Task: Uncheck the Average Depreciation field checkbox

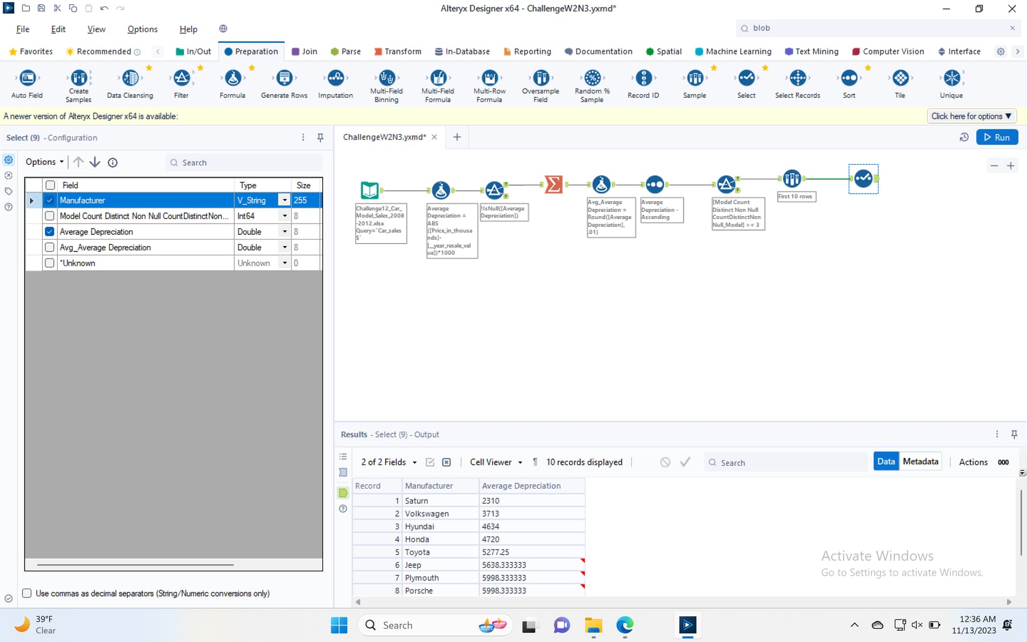Action: (x=50, y=232)
